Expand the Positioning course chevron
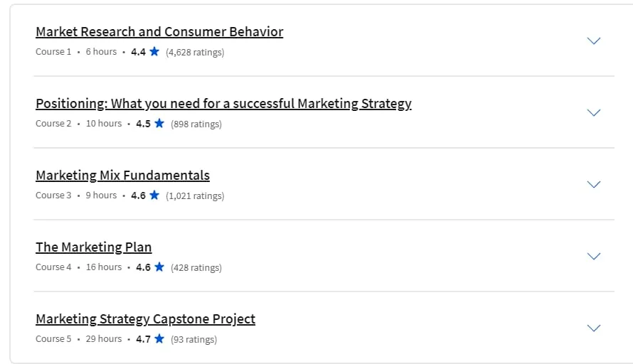Image resolution: width=633 pixels, height=364 pixels. (593, 112)
